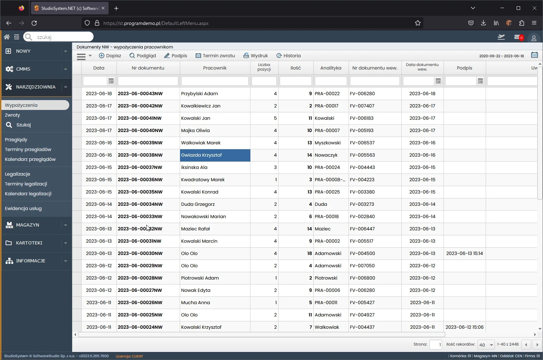The height and width of the screenshot is (360, 543).
Task: Click Dopisz to add a document
Action: [110, 55]
